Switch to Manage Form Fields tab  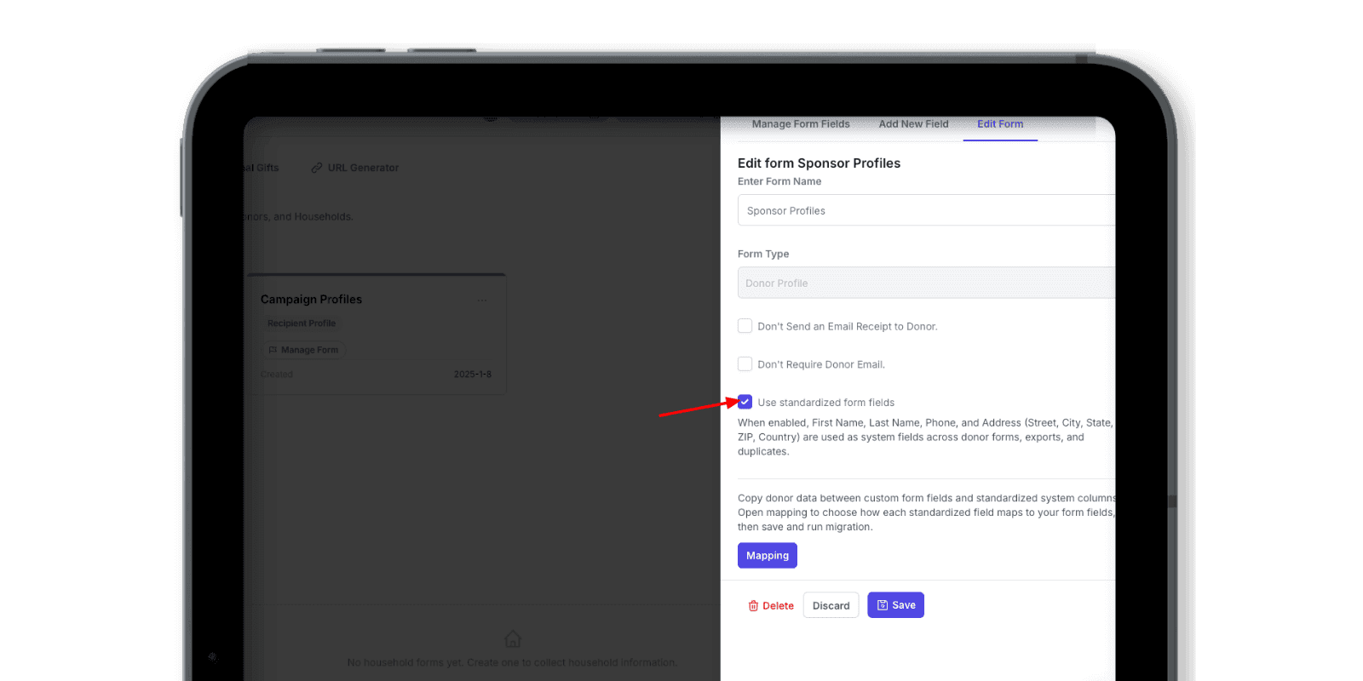click(x=799, y=124)
